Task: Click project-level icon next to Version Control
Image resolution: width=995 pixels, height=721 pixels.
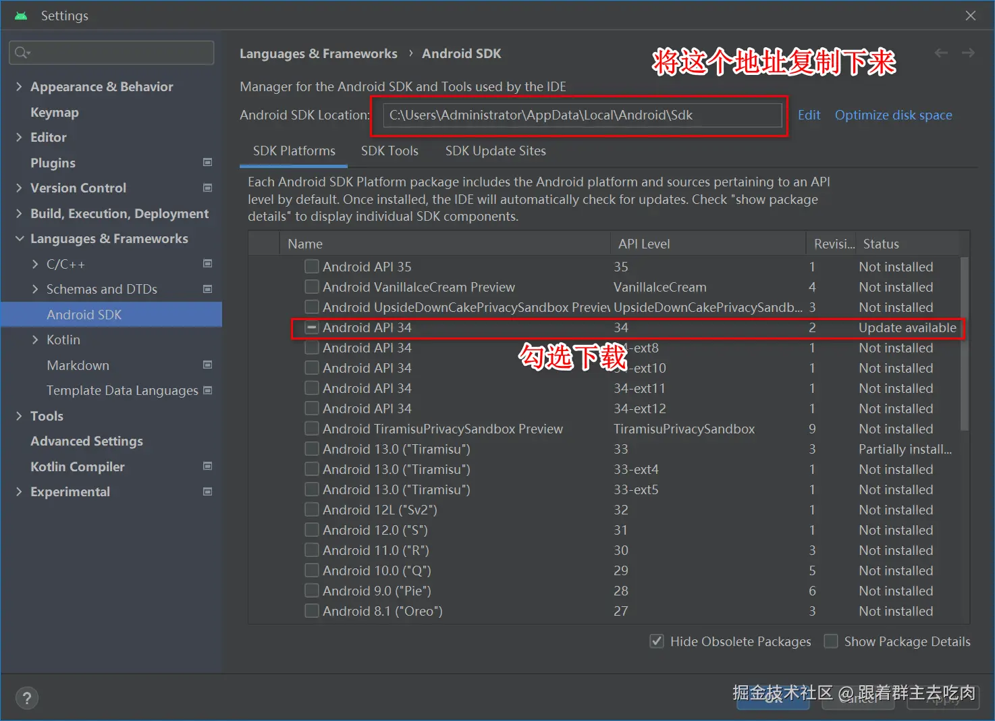Action: tap(208, 188)
